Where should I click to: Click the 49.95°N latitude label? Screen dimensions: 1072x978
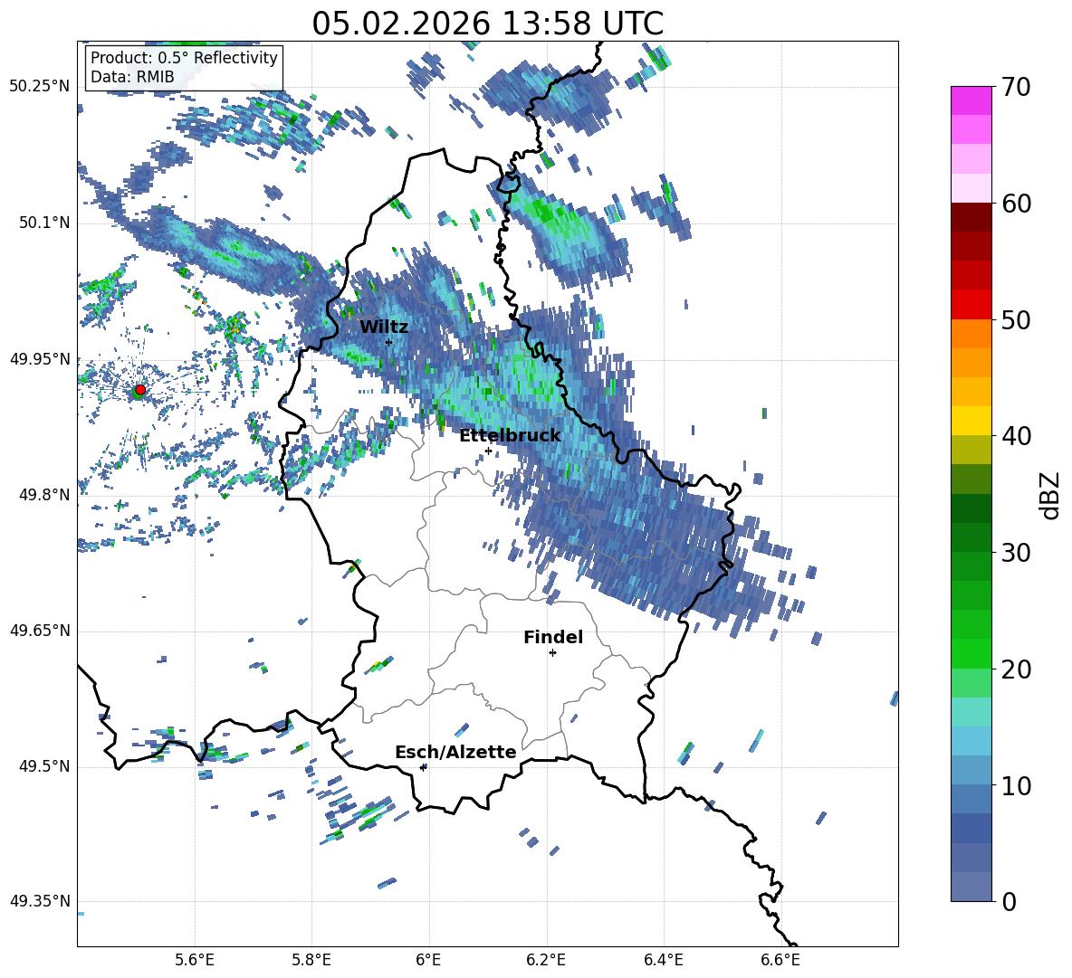(40, 358)
